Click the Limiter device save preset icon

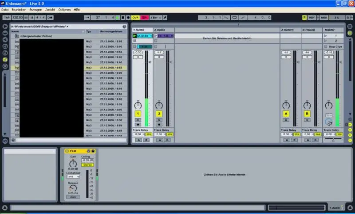click(93, 151)
